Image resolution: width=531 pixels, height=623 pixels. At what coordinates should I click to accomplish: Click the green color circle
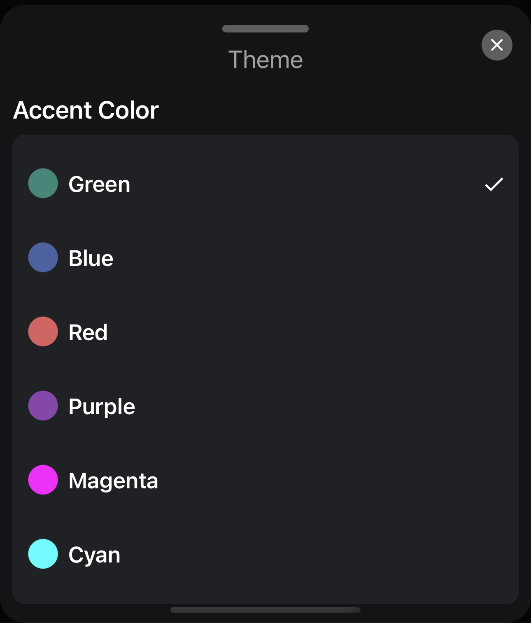[x=43, y=183]
